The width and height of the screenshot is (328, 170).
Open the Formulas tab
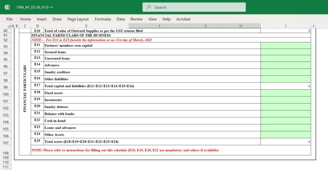[103, 19]
